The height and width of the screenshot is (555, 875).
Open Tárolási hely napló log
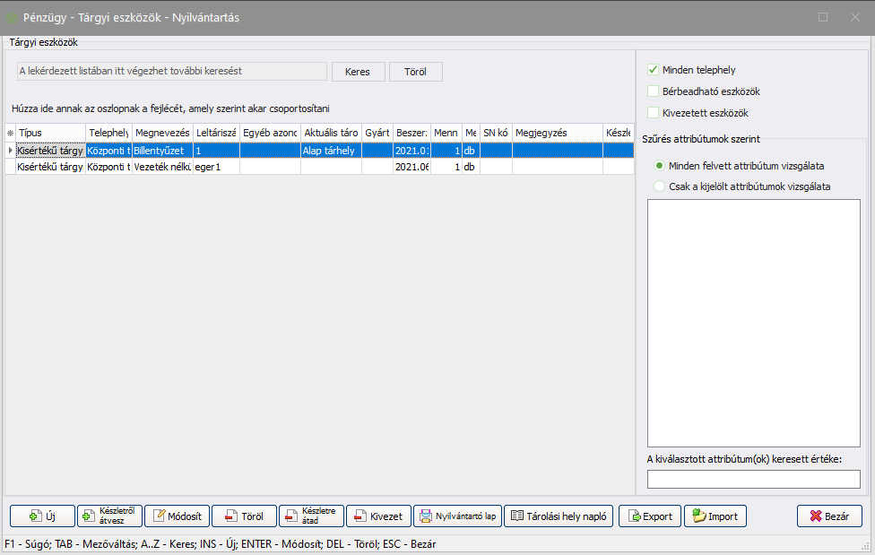(x=559, y=516)
